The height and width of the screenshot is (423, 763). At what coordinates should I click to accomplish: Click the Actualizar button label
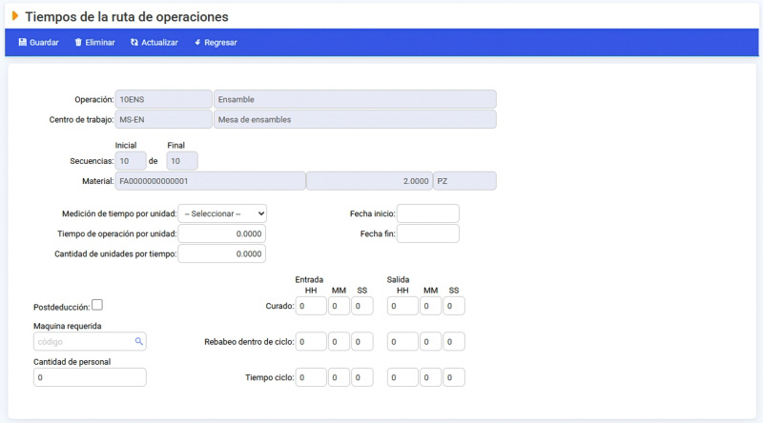[x=159, y=42]
